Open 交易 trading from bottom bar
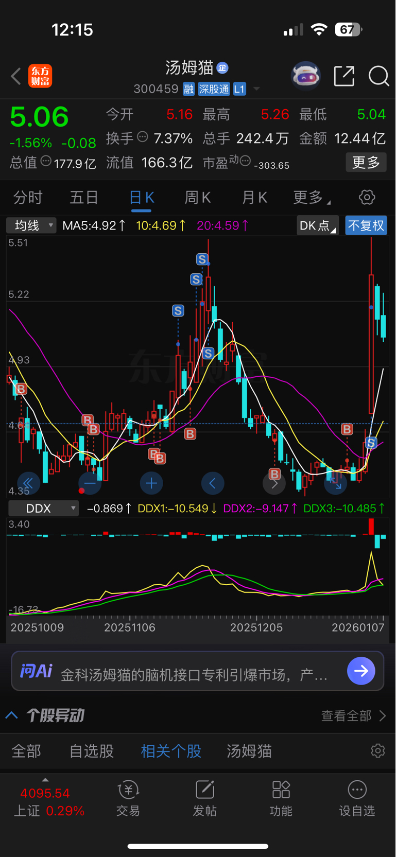The height and width of the screenshot is (857, 396). pyautogui.click(x=128, y=799)
